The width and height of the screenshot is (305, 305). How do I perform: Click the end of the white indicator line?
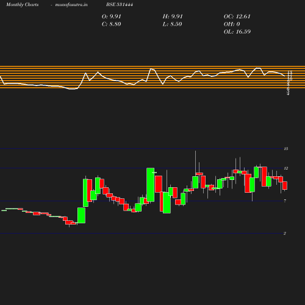click(x=284, y=76)
